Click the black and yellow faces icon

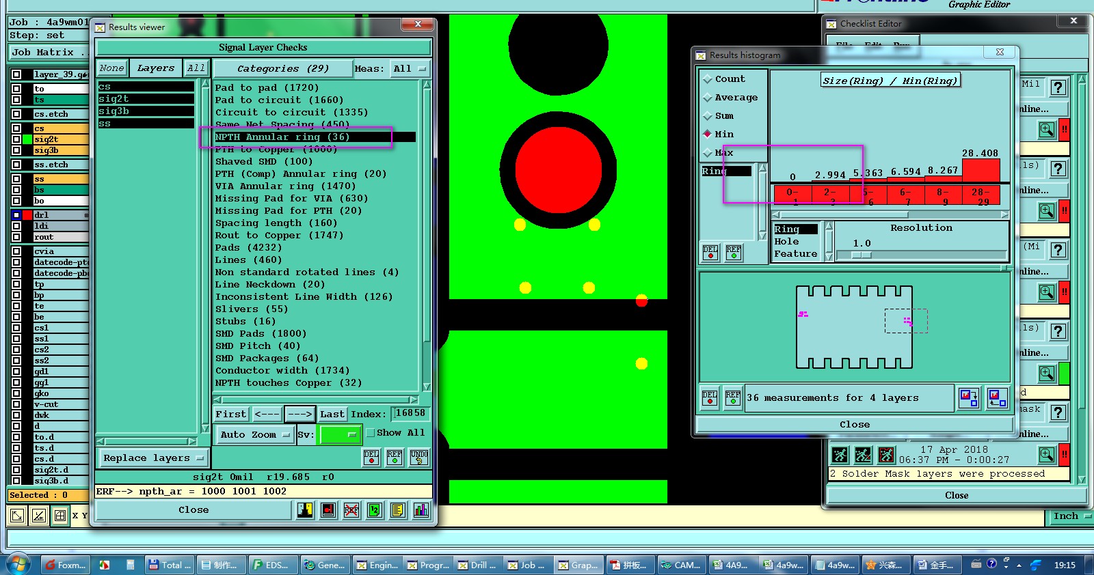tap(305, 510)
